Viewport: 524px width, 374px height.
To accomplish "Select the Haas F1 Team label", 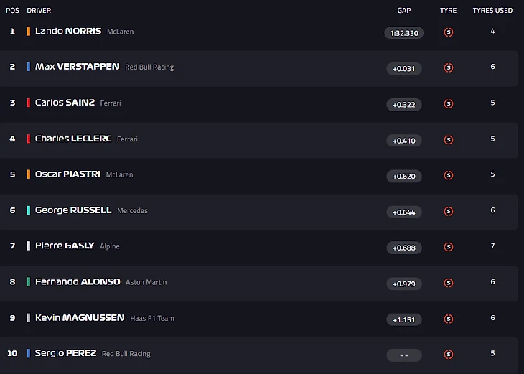I will pos(152,319).
